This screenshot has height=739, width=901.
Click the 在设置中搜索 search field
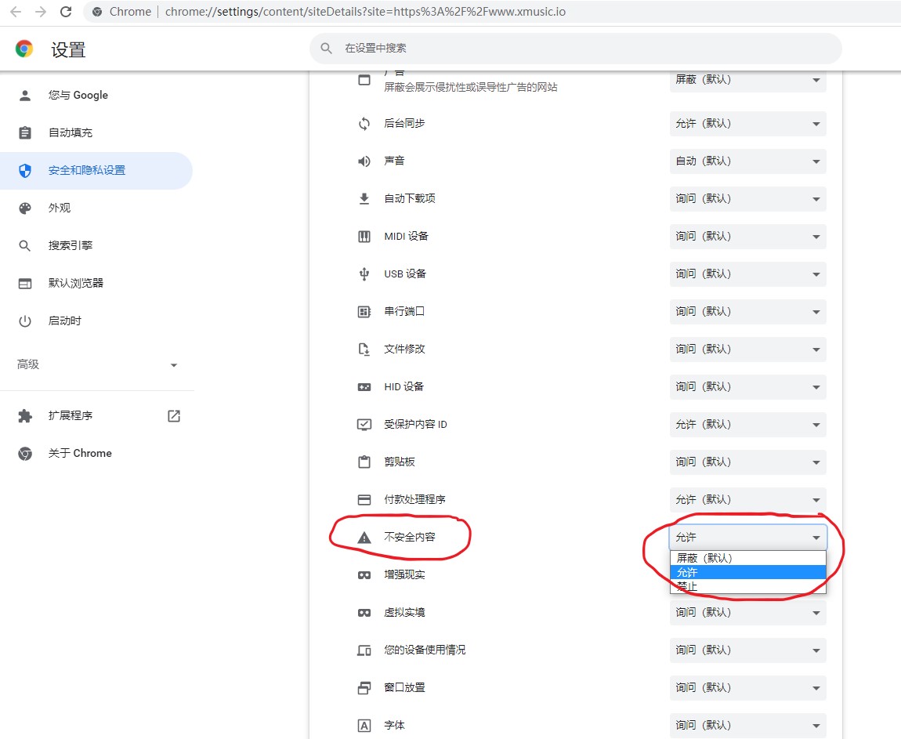[x=580, y=49]
